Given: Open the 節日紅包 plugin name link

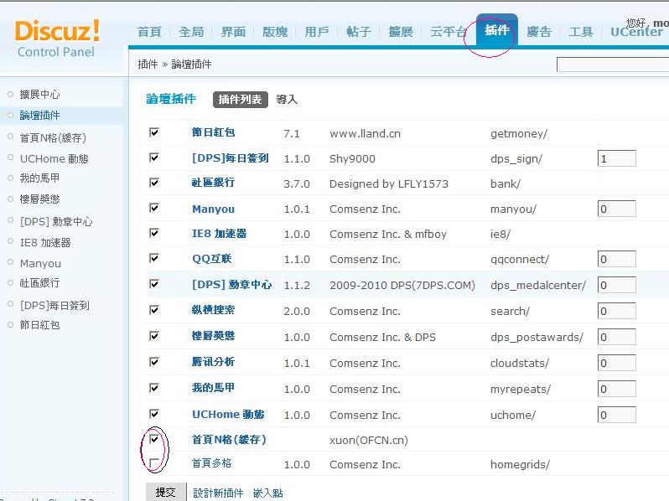Looking at the screenshot, I should 213,132.
